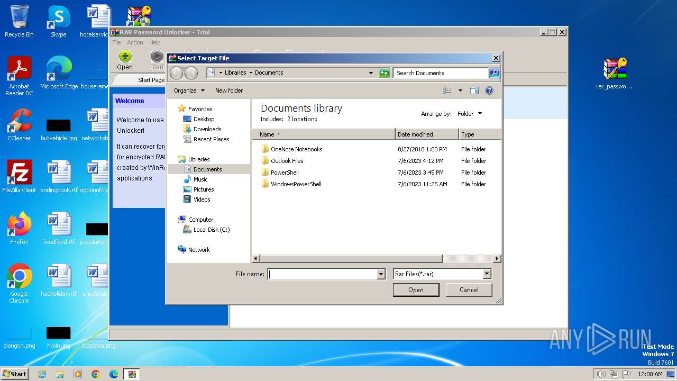
Task: Open the Recycle Bin desktop icon
Action: pos(19,21)
